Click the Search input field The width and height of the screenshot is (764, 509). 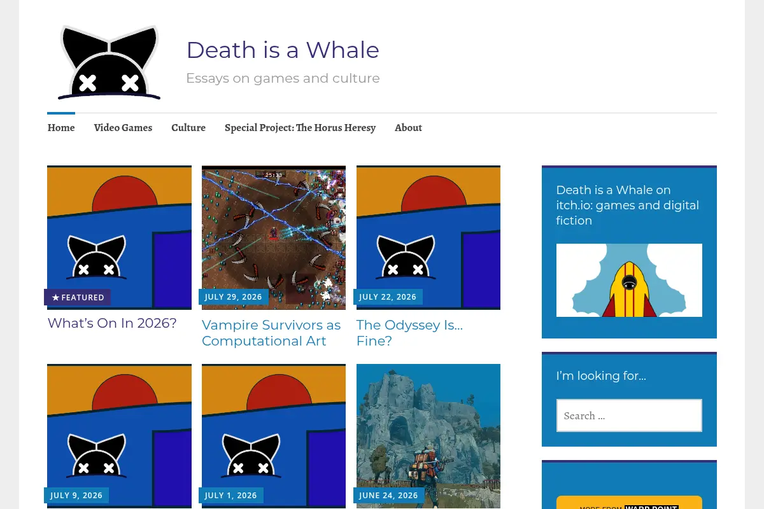[629, 415]
